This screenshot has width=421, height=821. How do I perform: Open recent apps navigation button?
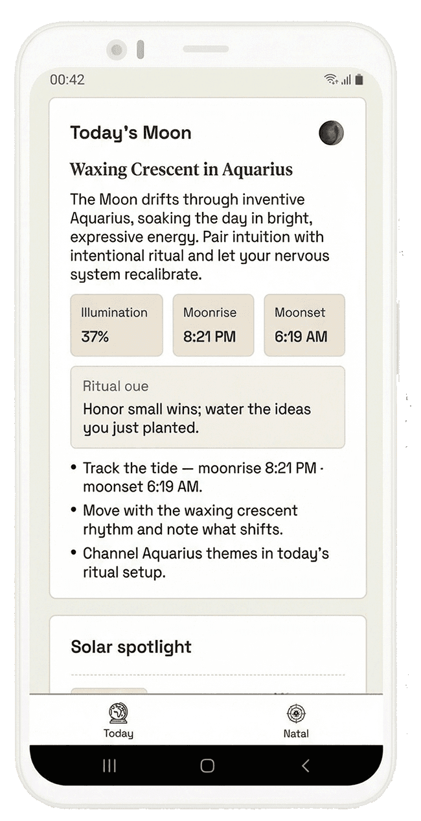[x=109, y=766]
